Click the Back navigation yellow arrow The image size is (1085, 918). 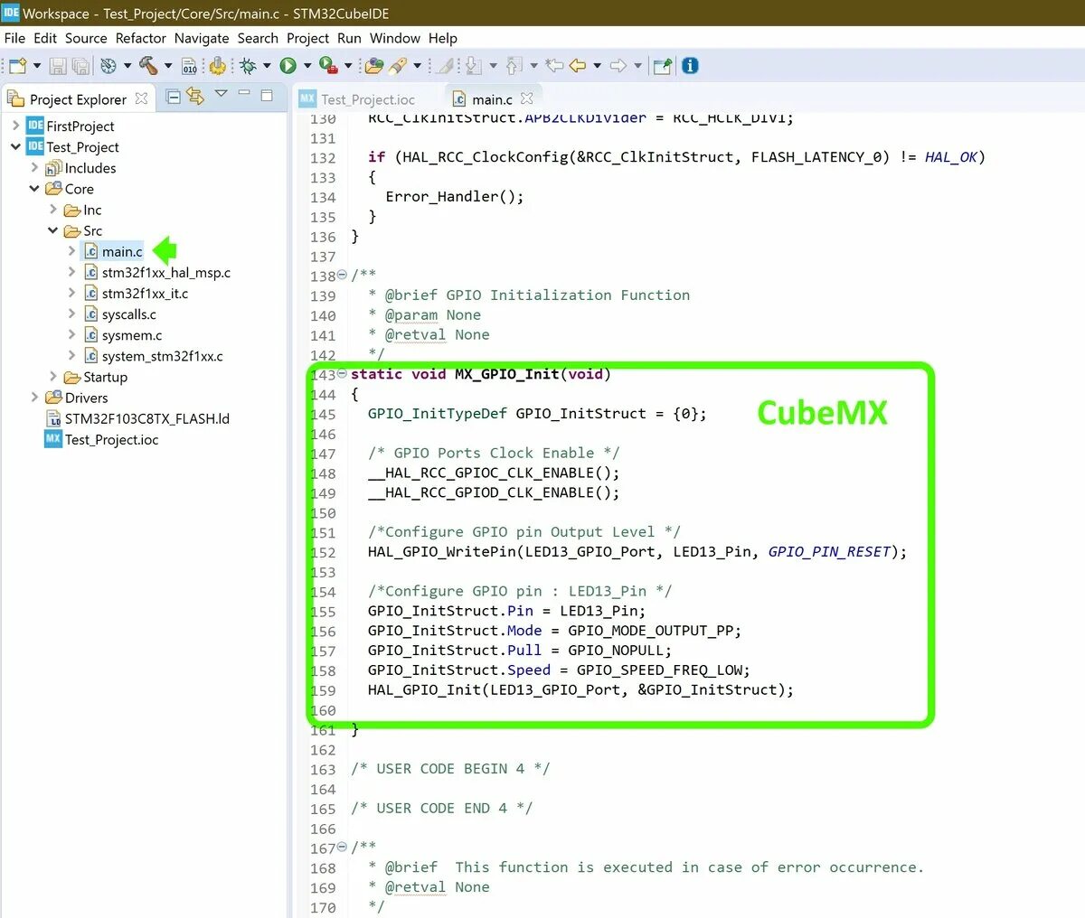pyautogui.click(x=577, y=66)
